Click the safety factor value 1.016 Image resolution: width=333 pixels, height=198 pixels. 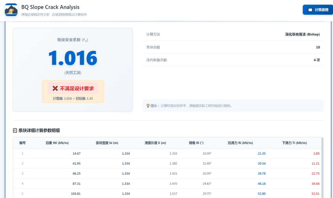(x=73, y=58)
